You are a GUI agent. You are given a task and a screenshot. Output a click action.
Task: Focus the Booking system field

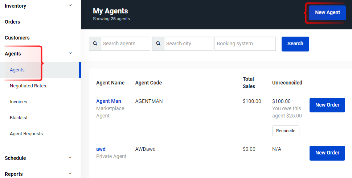coord(245,44)
